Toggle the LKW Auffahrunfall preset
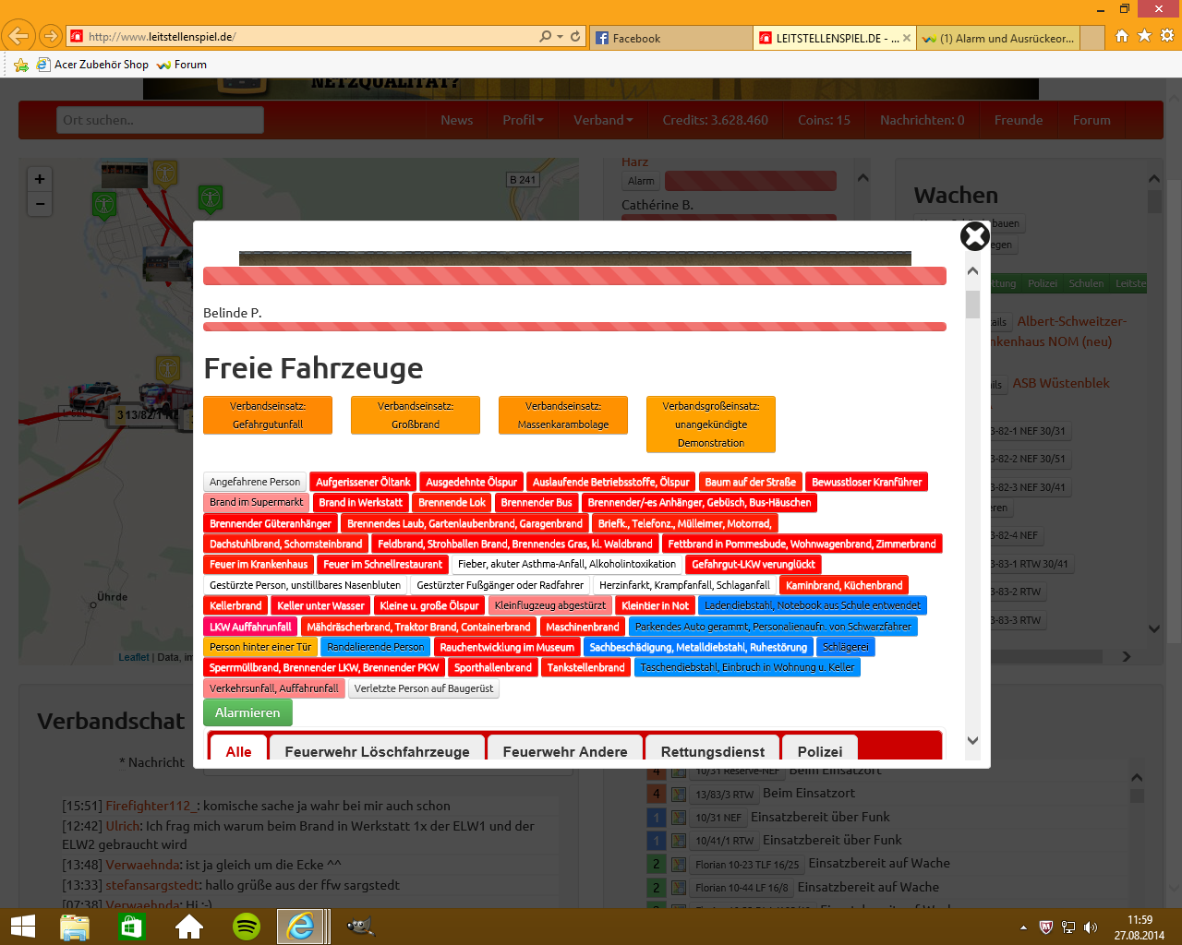Image resolution: width=1182 pixels, height=945 pixels. pos(249,627)
